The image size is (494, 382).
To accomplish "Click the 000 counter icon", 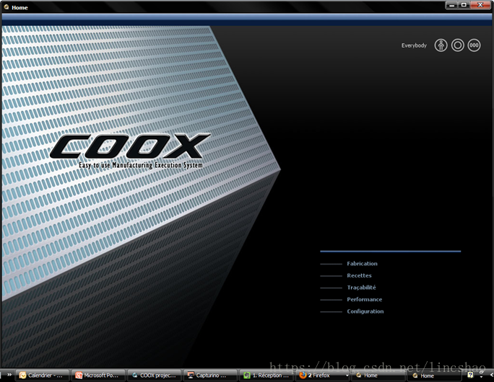I will click(474, 45).
